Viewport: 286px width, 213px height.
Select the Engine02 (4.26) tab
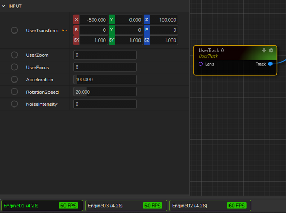click(x=210, y=206)
